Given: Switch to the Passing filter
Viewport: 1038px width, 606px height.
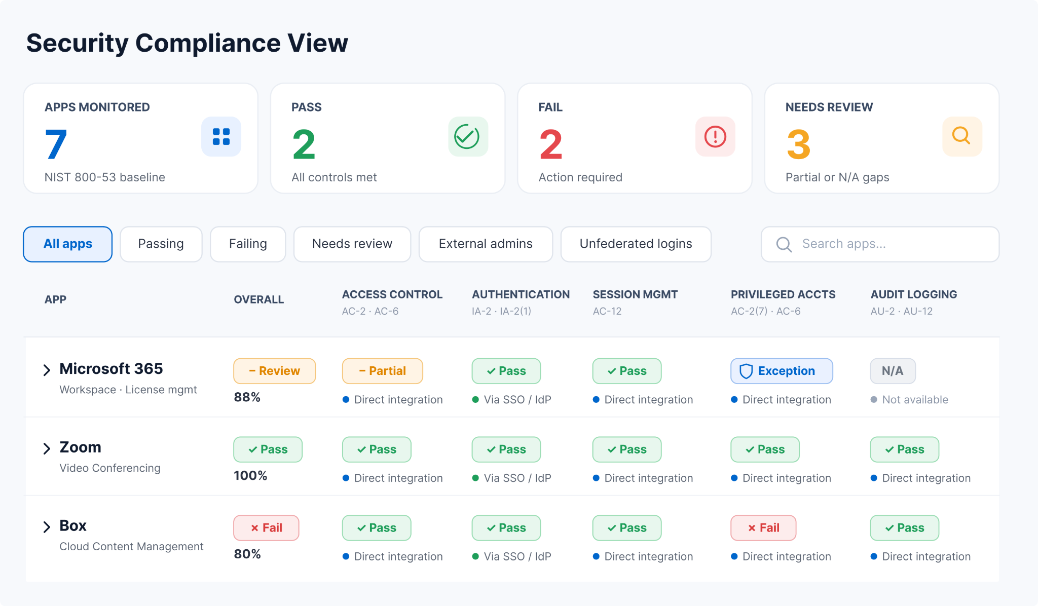Looking at the screenshot, I should 161,244.
